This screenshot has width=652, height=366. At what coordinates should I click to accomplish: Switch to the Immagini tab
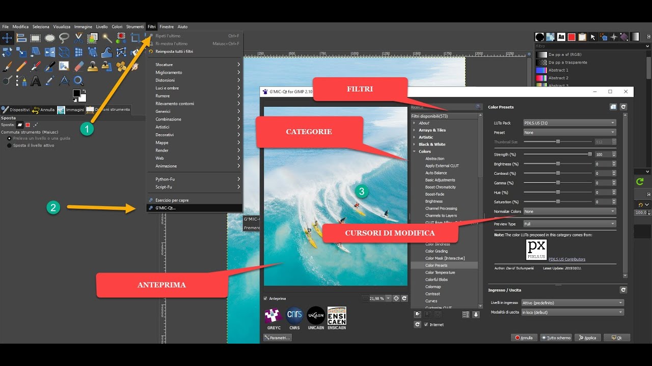(71, 109)
